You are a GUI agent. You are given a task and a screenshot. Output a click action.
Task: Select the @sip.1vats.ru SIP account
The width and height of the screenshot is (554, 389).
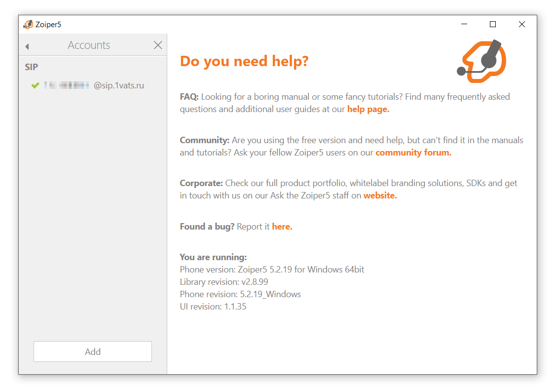point(94,85)
